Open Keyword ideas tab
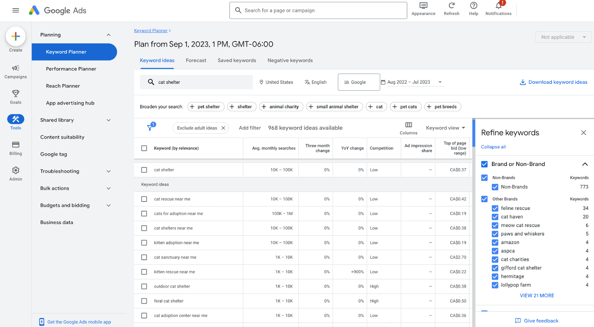Screen dimensions: 594x327 coord(157,61)
